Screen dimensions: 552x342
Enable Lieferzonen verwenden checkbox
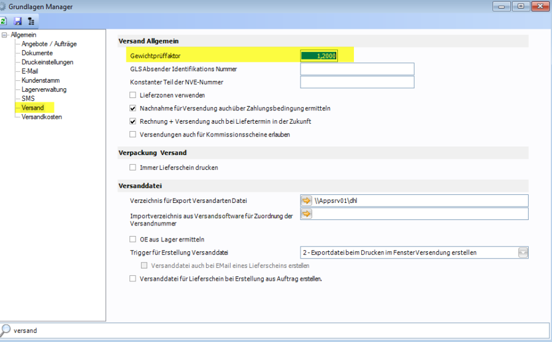(132, 95)
